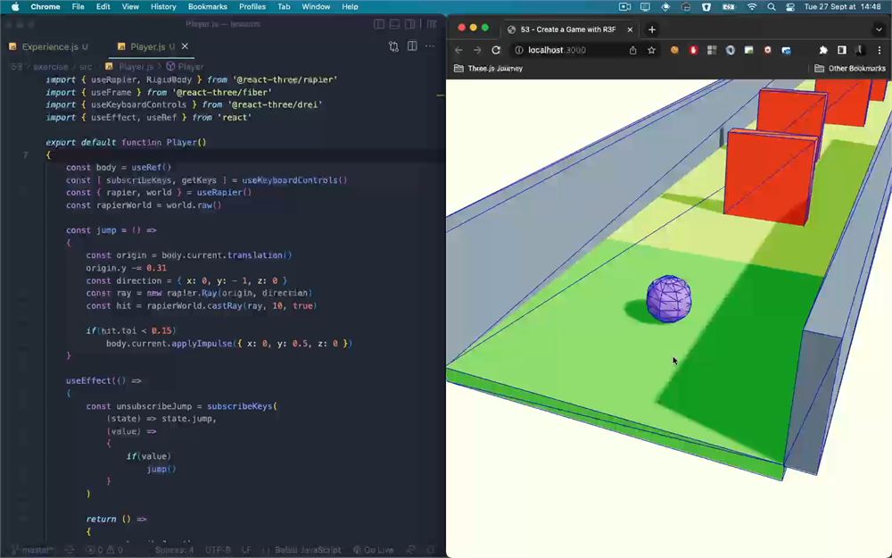Click master branch in status bar

32,550
